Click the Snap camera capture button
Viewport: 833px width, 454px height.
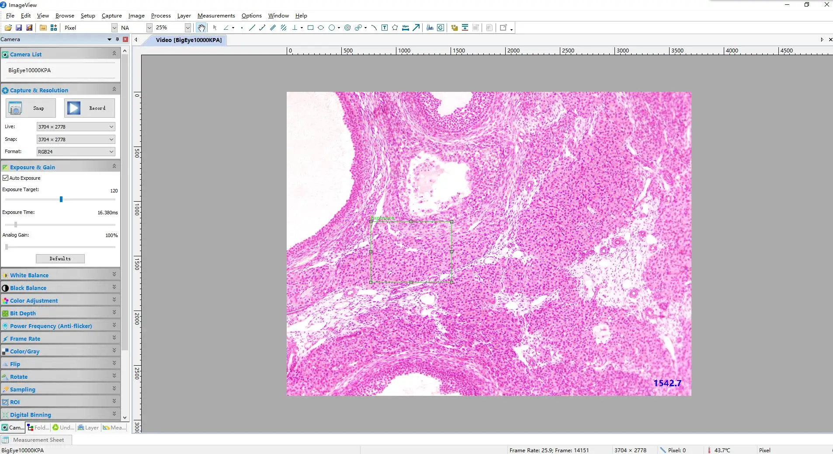[x=31, y=108]
